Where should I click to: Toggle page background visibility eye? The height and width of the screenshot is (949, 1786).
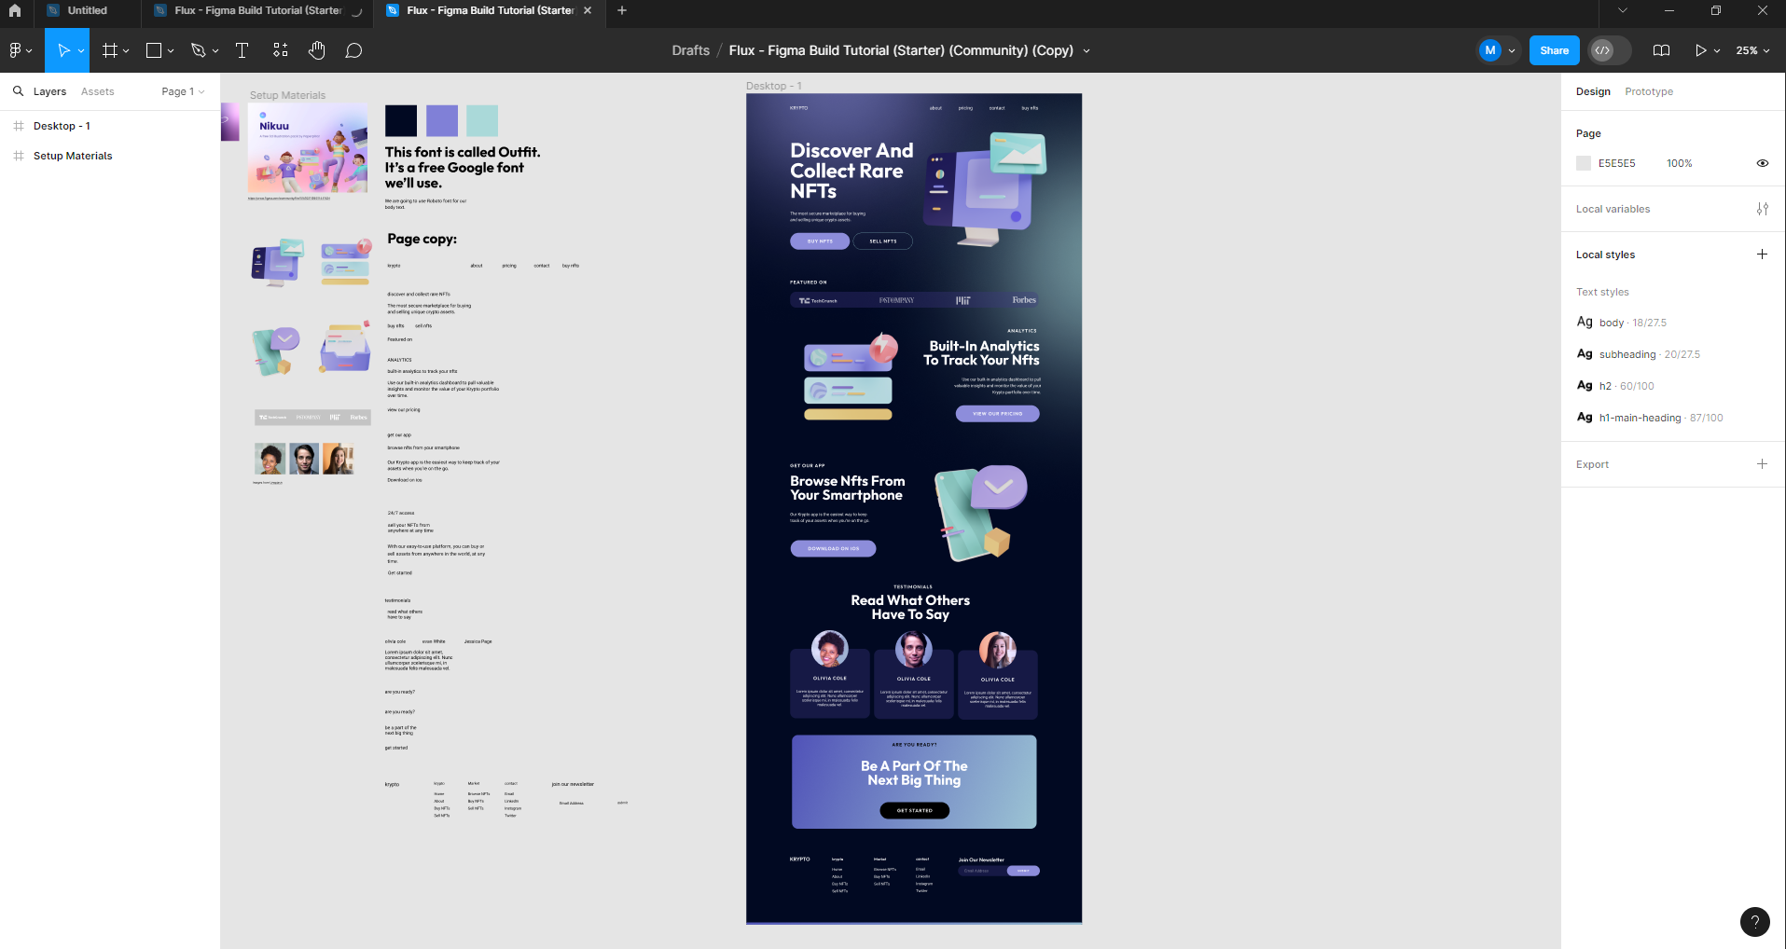pyautogui.click(x=1762, y=163)
